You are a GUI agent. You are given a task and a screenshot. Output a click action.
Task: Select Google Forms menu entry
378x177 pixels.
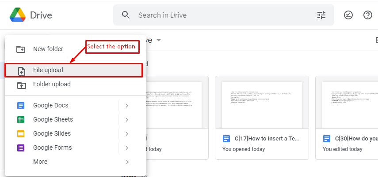(76, 147)
